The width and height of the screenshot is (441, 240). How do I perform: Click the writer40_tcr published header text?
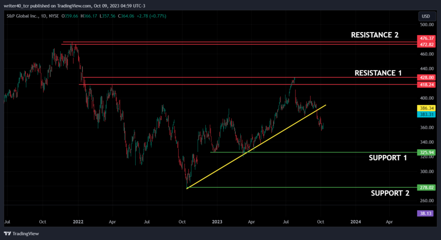75,6
